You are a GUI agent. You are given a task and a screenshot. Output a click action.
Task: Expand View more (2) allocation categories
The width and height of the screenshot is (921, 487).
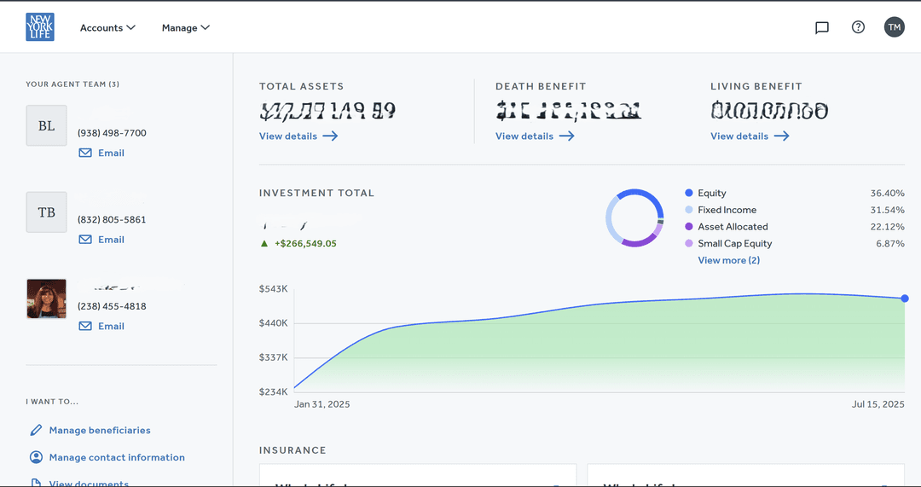pos(728,260)
